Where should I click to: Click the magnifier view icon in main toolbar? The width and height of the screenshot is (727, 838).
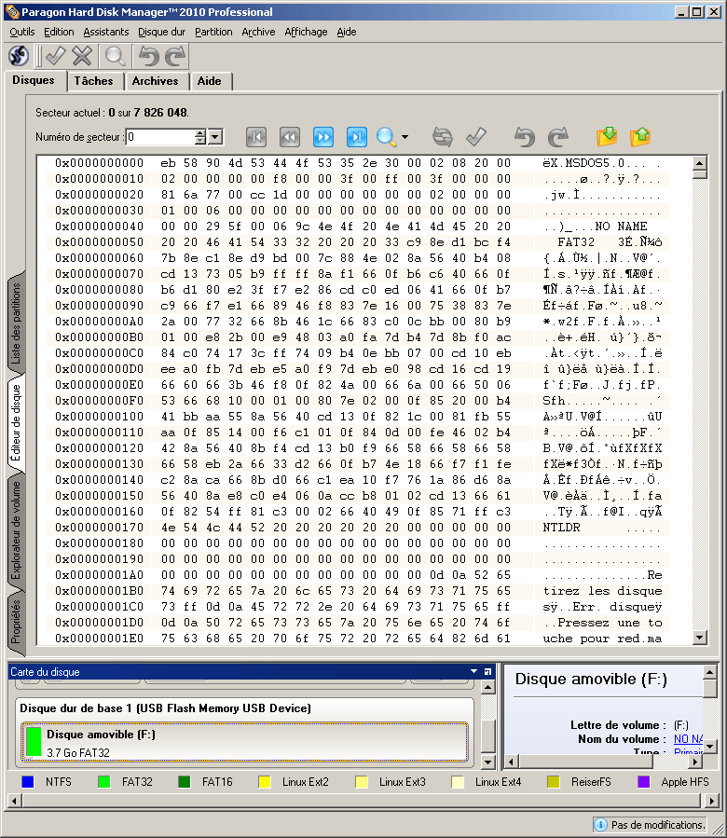coord(115,56)
